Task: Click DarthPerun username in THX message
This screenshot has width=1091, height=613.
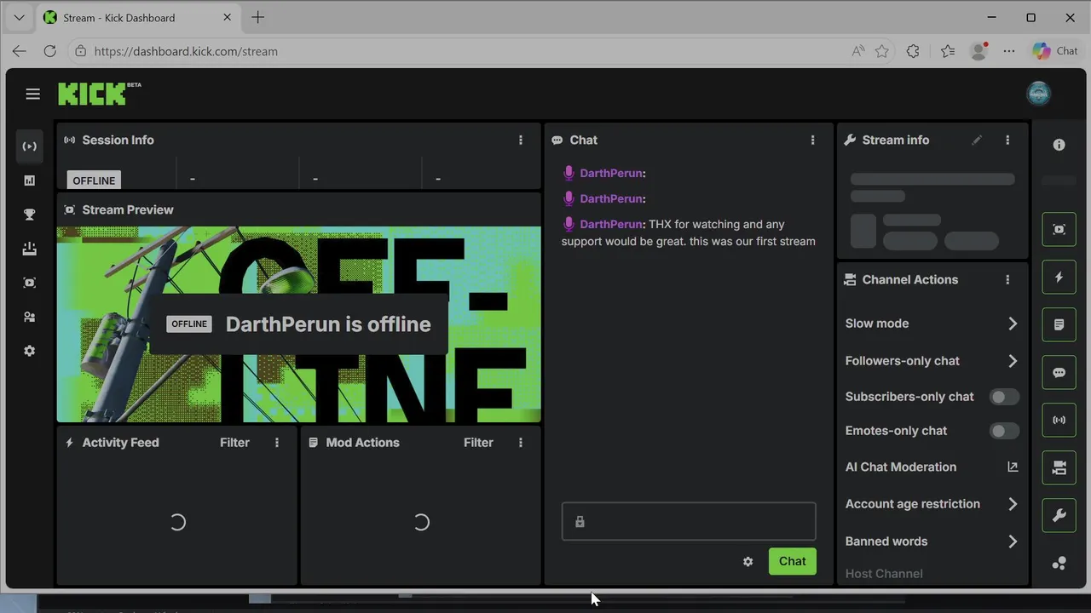Action: (x=611, y=225)
